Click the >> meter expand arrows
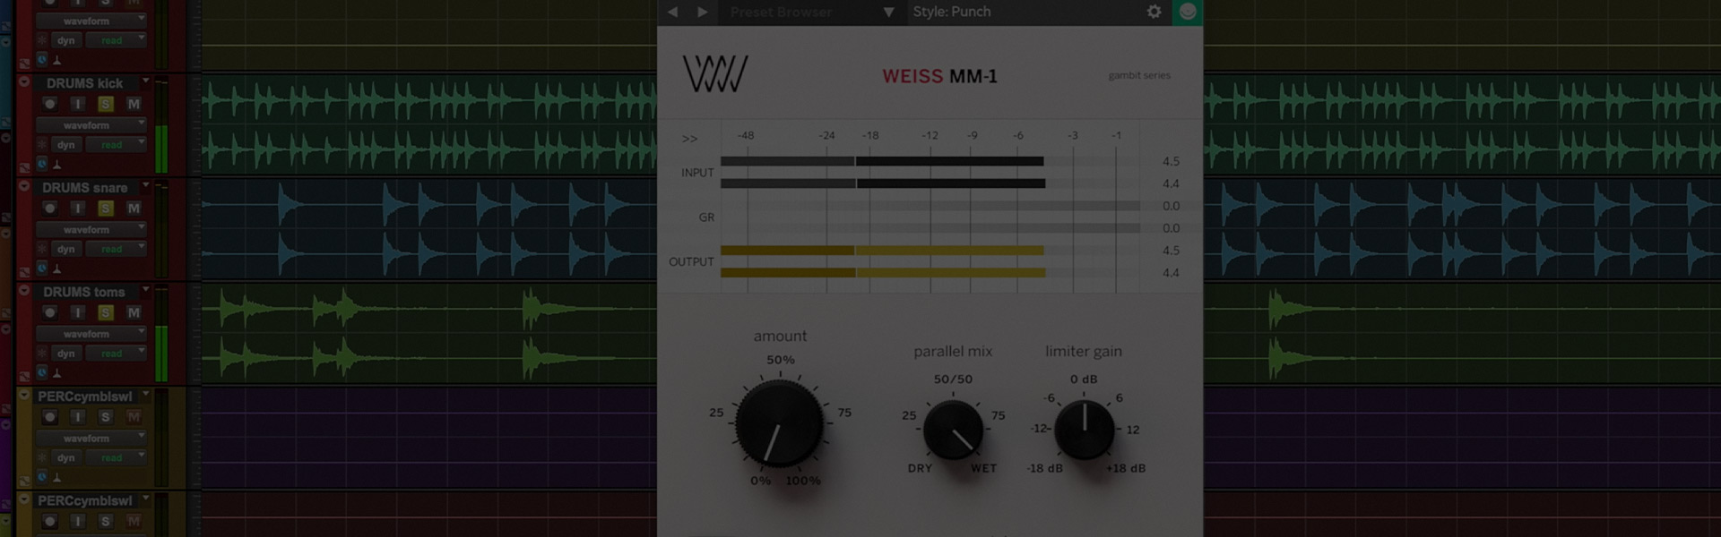The image size is (1721, 537). 689,139
